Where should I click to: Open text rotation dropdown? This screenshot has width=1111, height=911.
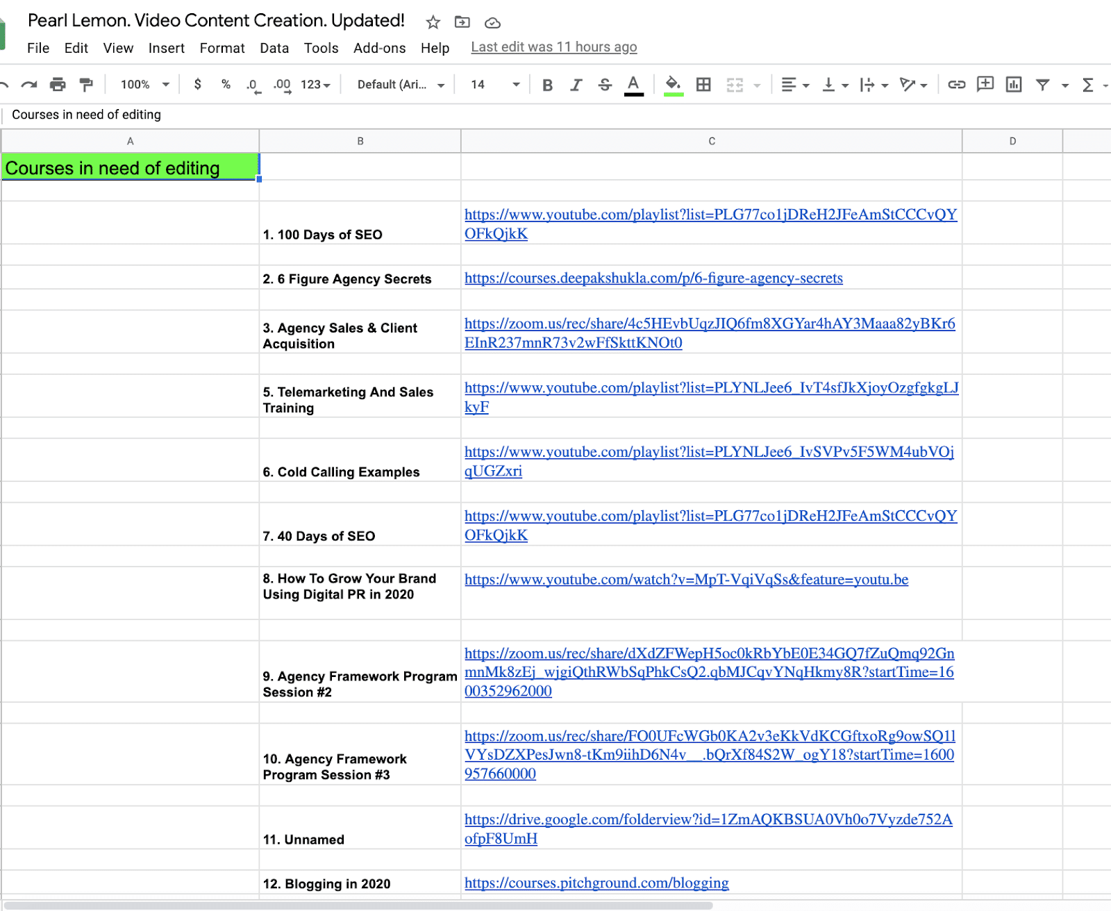pyautogui.click(x=913, y=85)
